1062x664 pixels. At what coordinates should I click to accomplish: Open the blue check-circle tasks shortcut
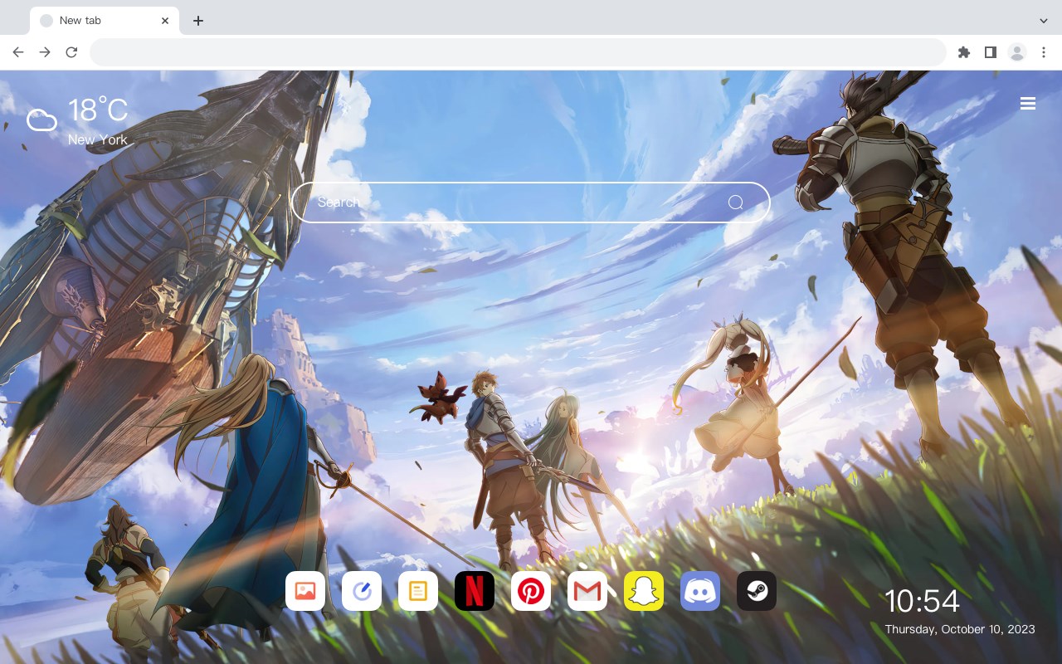tap(362, 591)
